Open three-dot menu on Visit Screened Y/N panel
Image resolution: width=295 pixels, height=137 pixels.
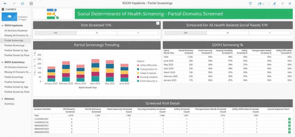(x=158, y=23)
